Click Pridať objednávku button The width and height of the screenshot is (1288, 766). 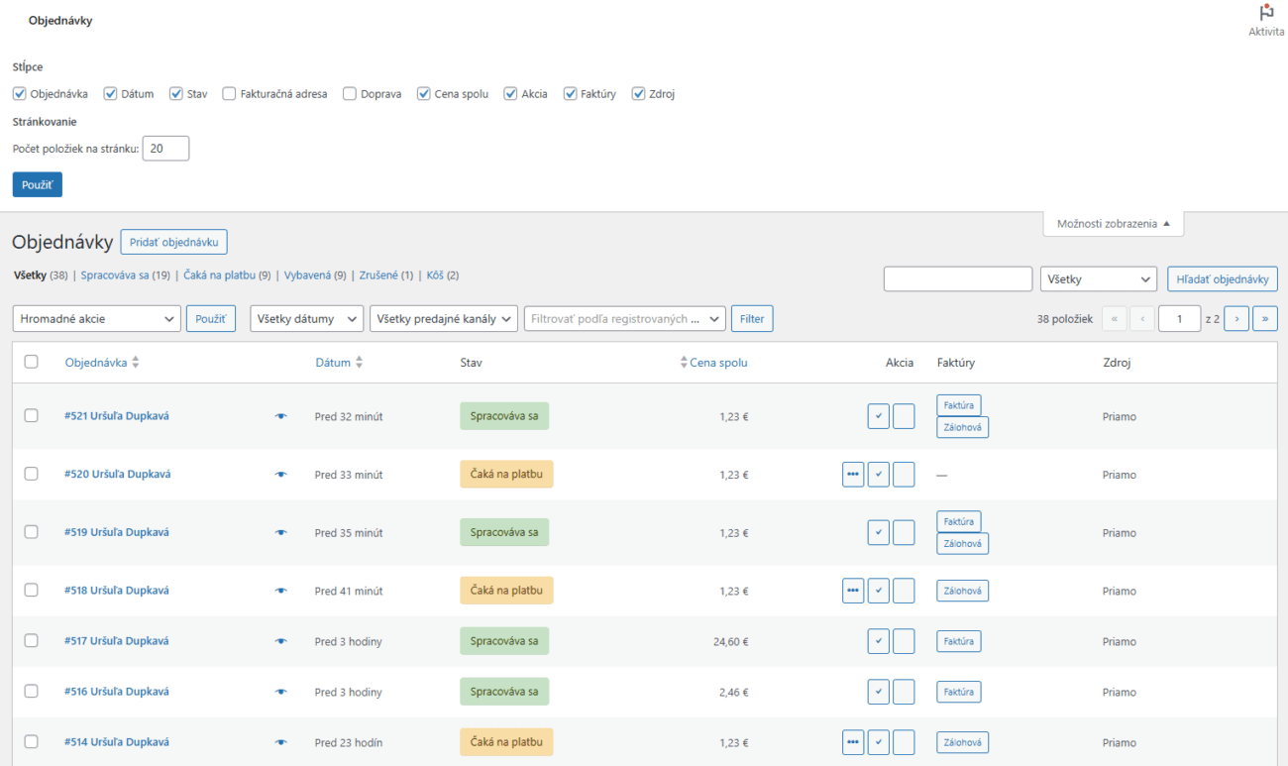[x=174, y=242]
